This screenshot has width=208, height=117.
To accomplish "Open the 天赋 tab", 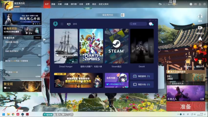I will point(60,4).
